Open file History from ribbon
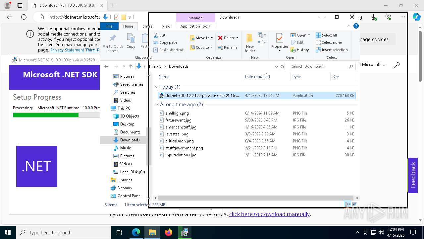Image resolution: width=424 pixels, height=239 pixels. point(300,50)
